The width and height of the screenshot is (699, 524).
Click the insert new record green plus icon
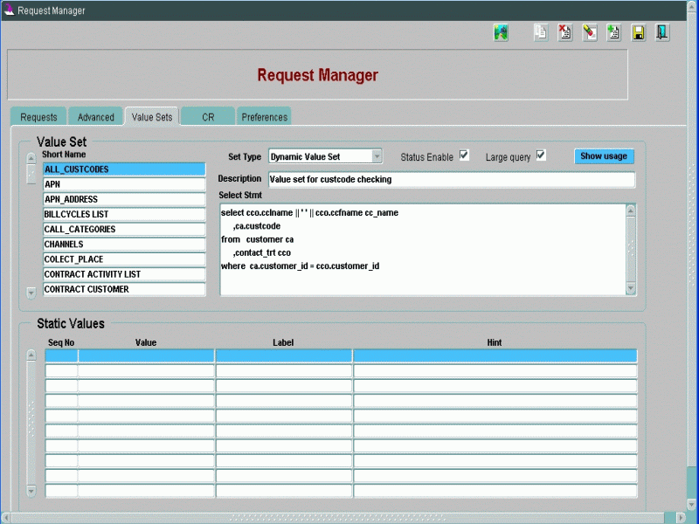pyautogui.click(x=614, y=33)
